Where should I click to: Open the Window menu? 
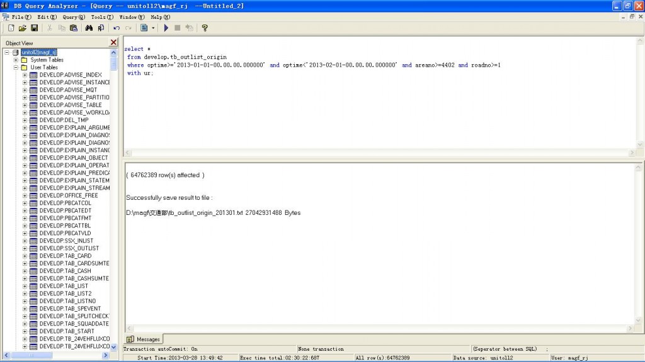pyautogui.click(x=132, y=17)
